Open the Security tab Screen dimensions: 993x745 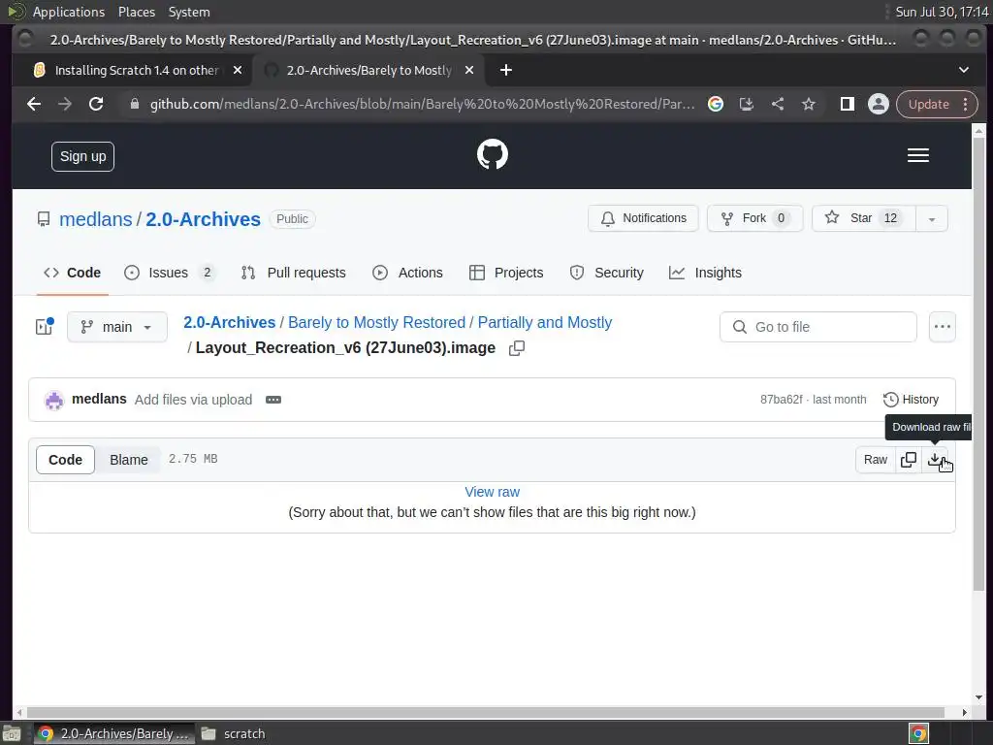pos(606,273)
